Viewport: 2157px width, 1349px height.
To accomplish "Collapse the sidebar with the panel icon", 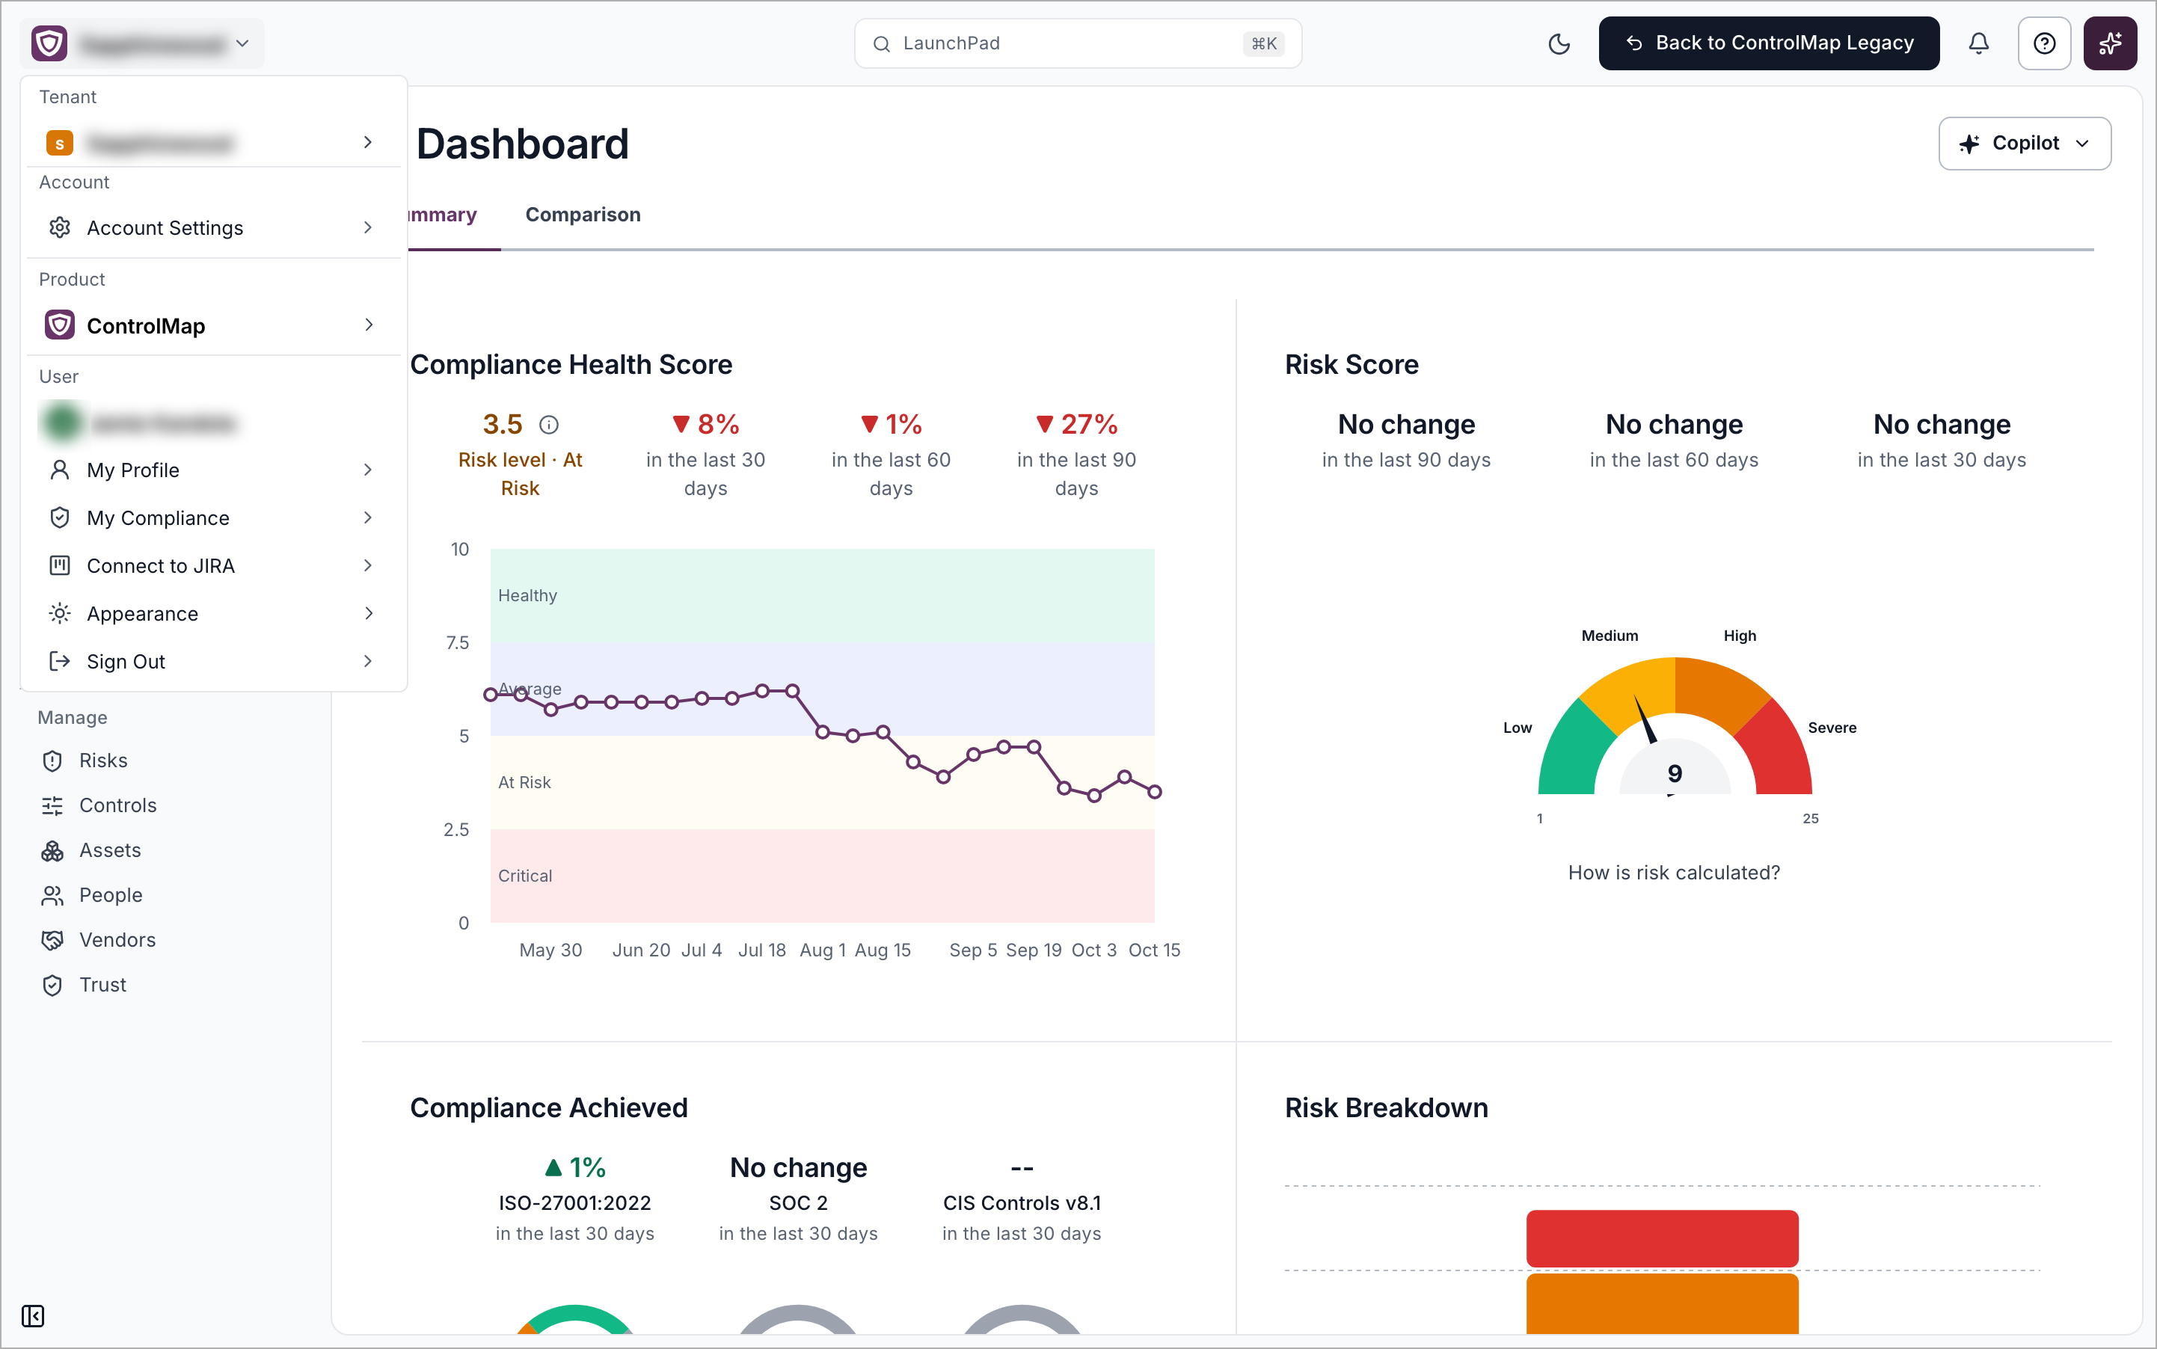I will pos(33,1316).
